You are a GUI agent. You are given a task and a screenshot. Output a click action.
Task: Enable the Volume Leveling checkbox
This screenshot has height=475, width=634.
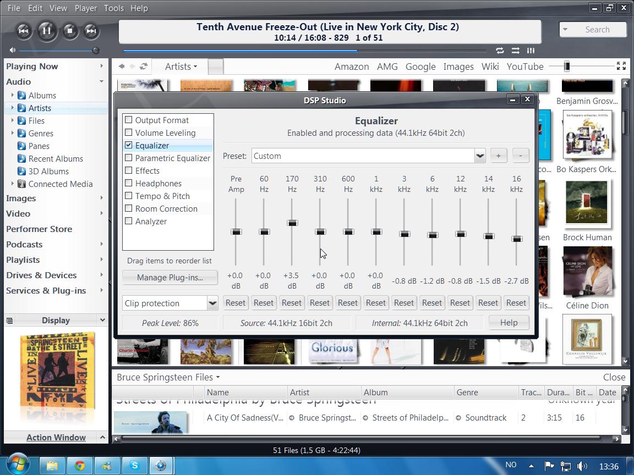coord(129,132)
